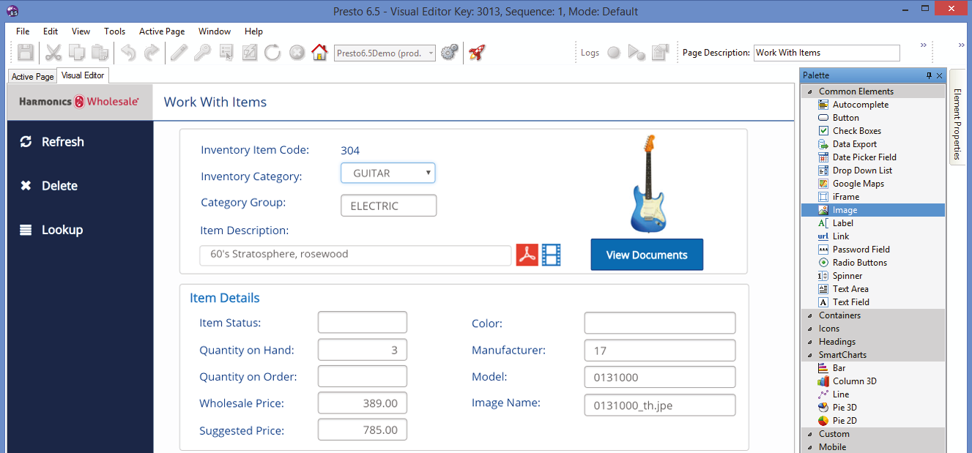Screen dimensions: 972x453
Task: Select Drop Down List in palette
Action: pyautogui.click(x=862, y=171)
